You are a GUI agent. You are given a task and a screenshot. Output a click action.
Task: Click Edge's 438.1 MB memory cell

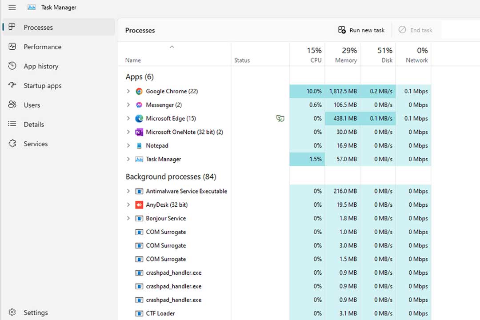tap(343, 119)
